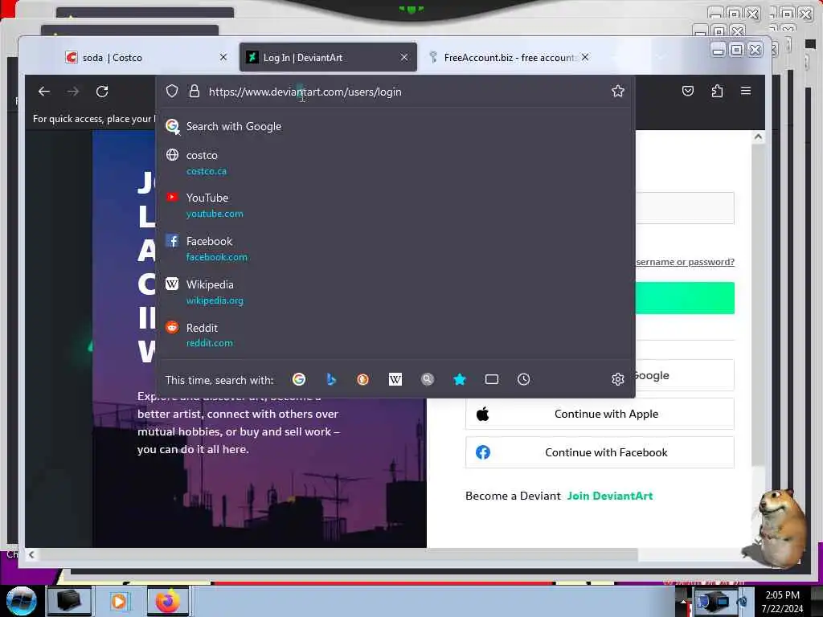Search bookmarks with the blue star icon

tap(459, 379)
